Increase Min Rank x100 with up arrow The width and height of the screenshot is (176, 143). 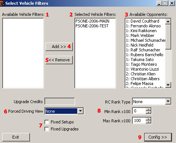point(148,109)
